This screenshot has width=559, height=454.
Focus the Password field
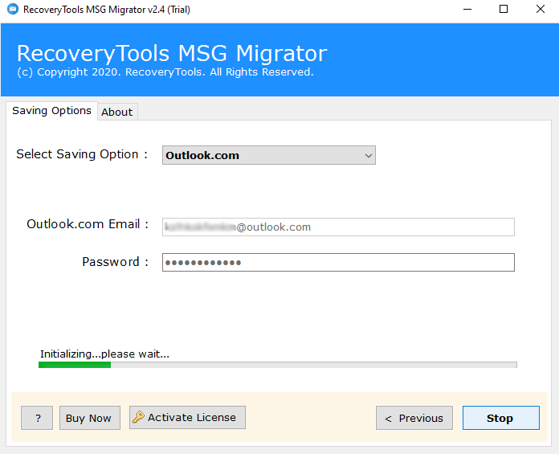point(338,263)
